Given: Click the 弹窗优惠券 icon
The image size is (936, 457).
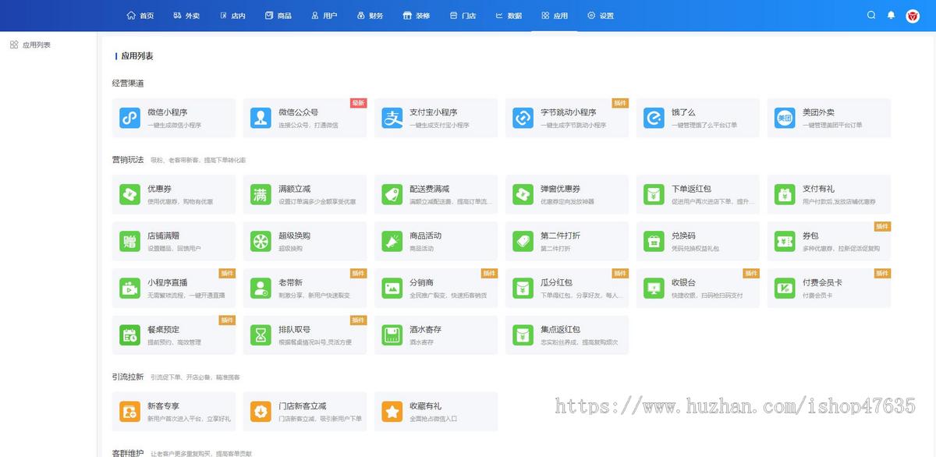Looking at the screenshot, I should [x=523, y=194].
